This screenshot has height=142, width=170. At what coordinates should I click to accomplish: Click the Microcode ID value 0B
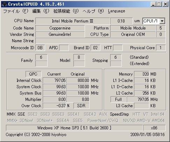tap(40, 48)
